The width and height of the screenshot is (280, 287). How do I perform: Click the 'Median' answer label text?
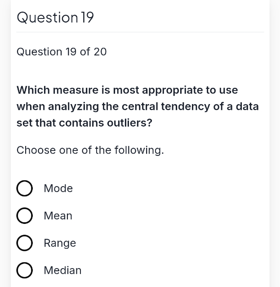(x=62, y=270)
